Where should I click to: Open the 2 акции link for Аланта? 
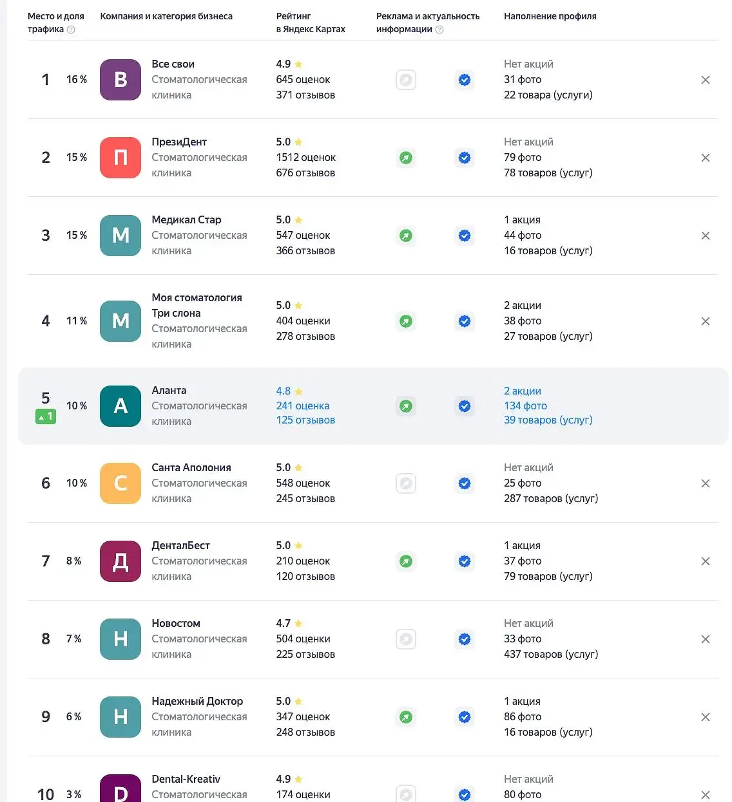pos(522,391)
